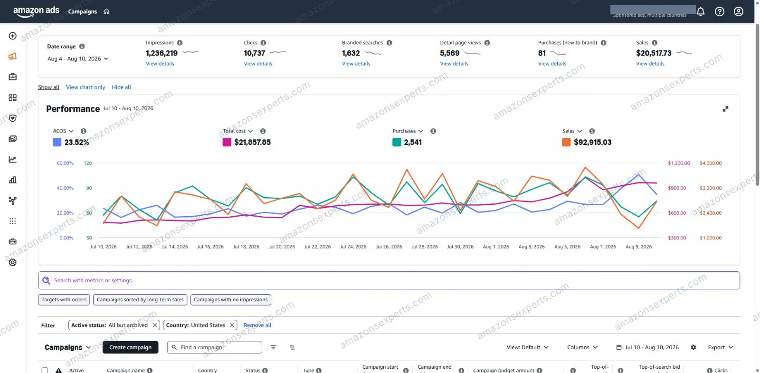Remove the Country United States filter chip

coord(232,325)
